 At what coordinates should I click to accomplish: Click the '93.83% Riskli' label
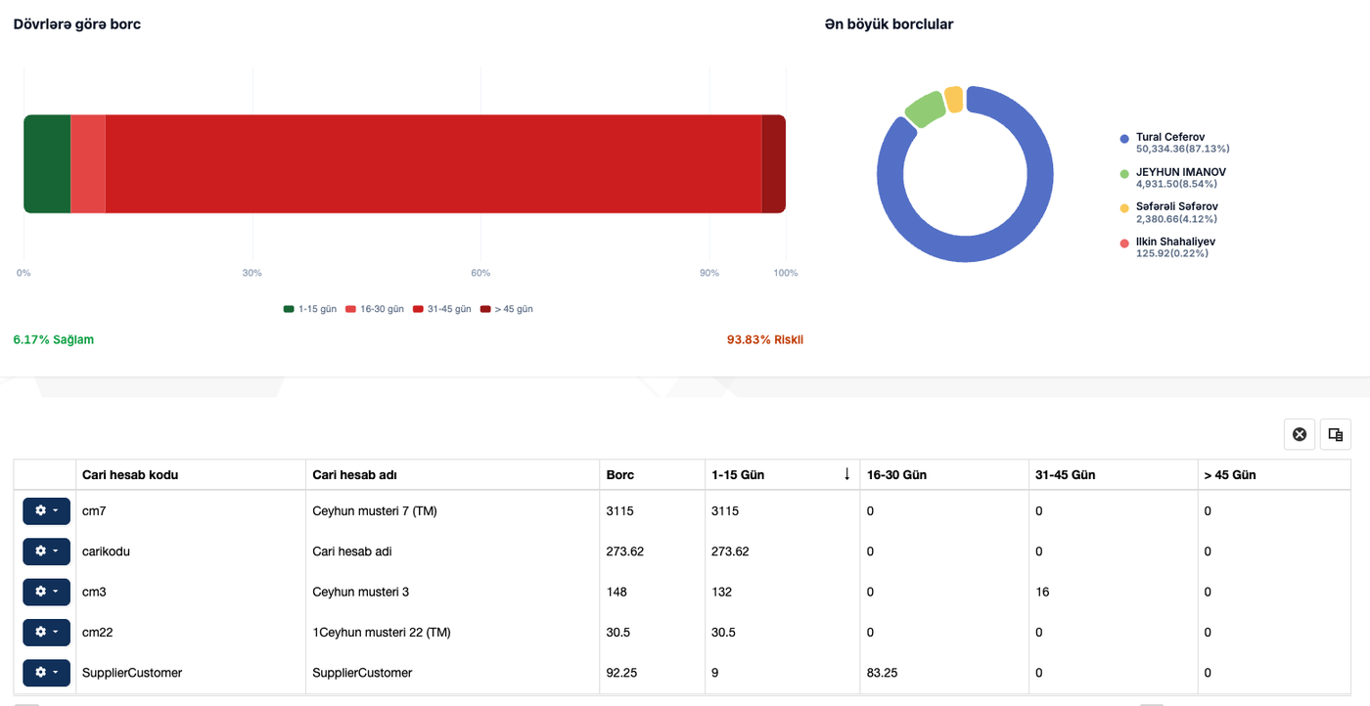pyautogui.click(x=765, y=339)
